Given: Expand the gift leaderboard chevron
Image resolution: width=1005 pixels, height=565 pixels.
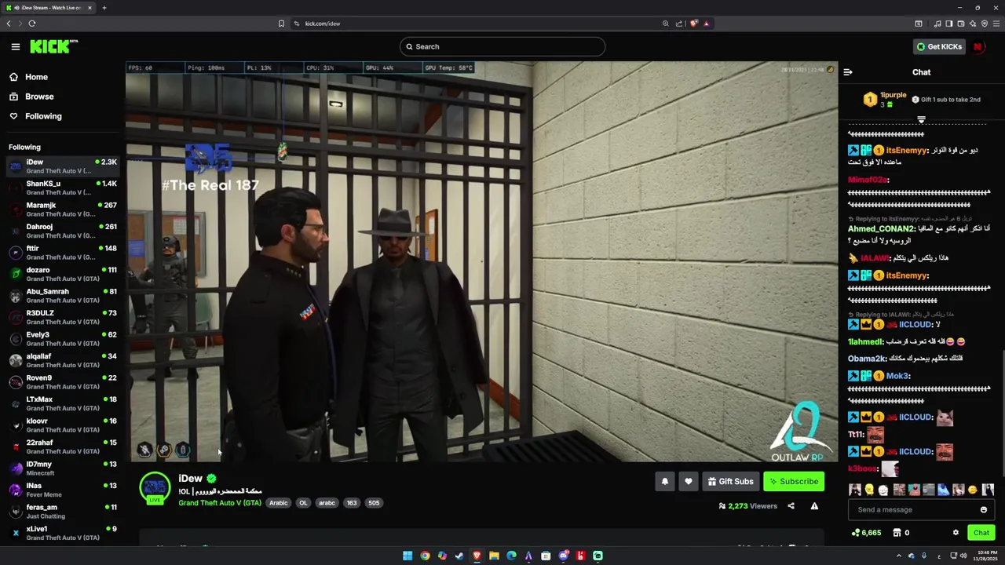Looking at the screenshot, I should tap(921, 120).
